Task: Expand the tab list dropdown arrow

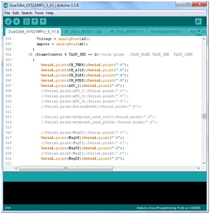Action: point(199,32)
